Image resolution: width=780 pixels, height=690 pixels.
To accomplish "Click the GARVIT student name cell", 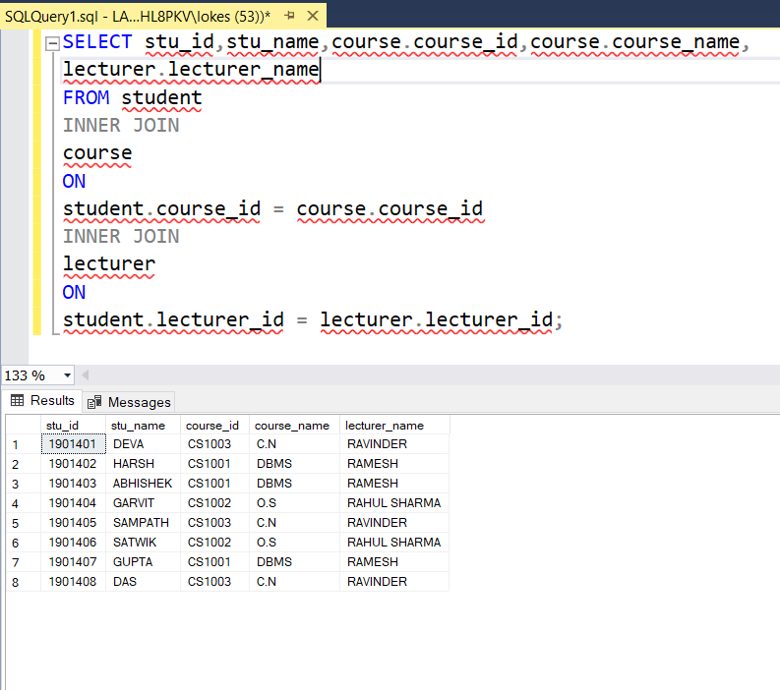I will [x=144, y=503].
